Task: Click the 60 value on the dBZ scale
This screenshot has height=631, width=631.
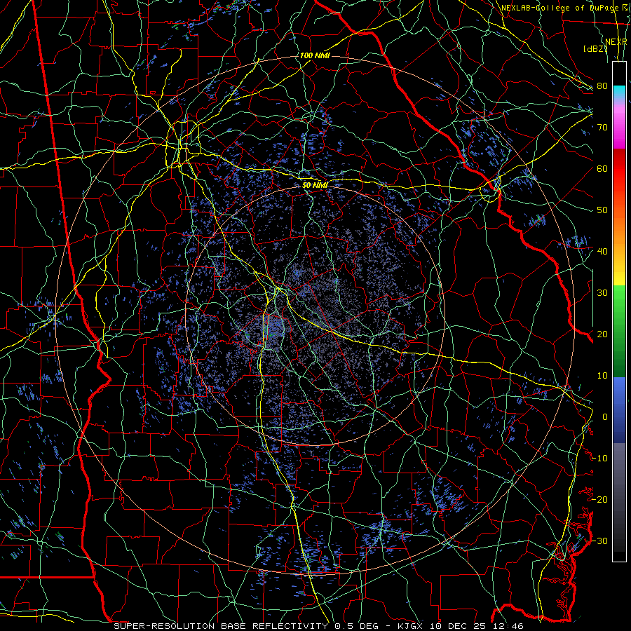Action: 602,168
